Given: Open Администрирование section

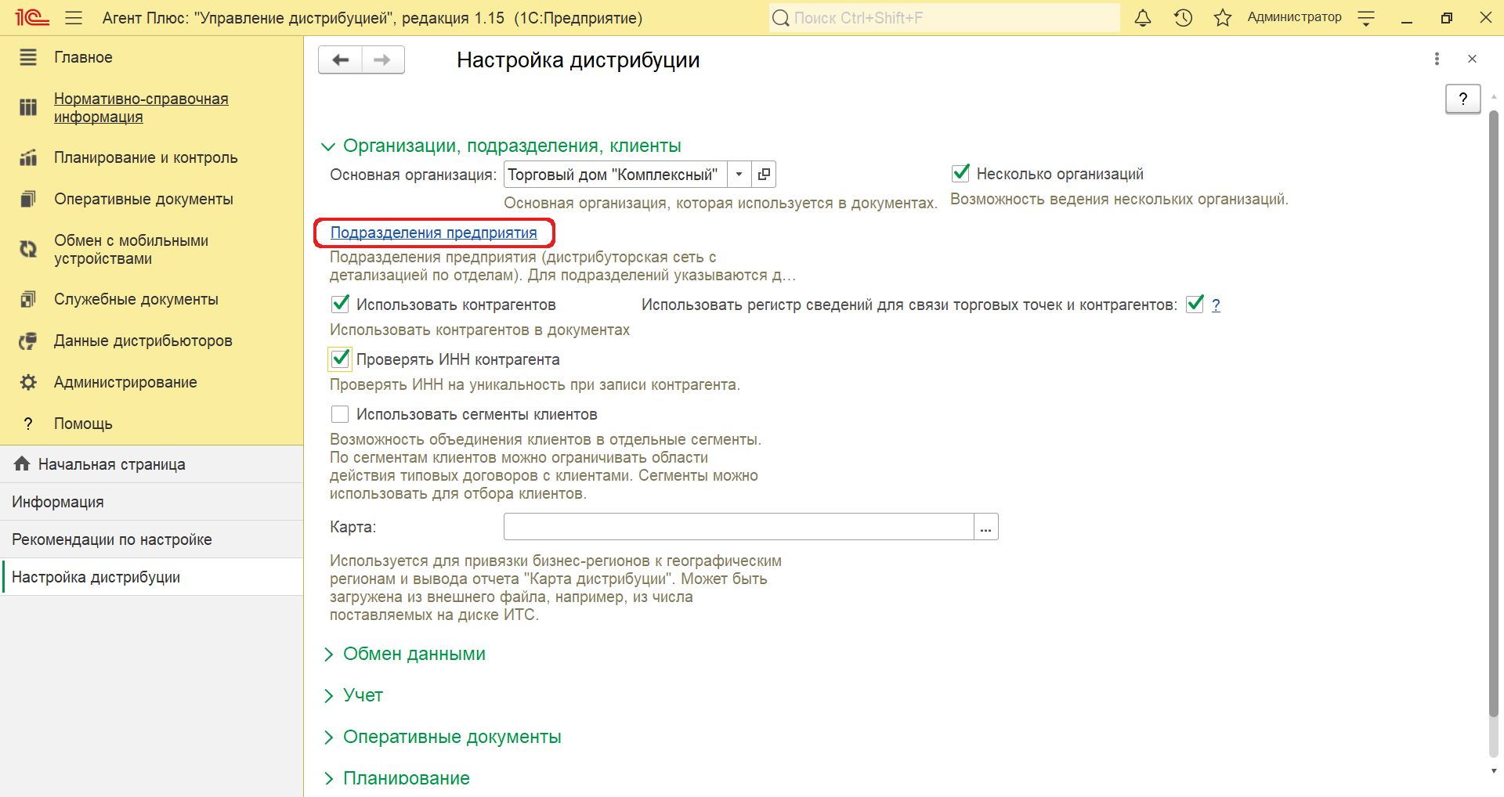Looking at the screenshot, I should pyautogui.click(x=125, y=382).
